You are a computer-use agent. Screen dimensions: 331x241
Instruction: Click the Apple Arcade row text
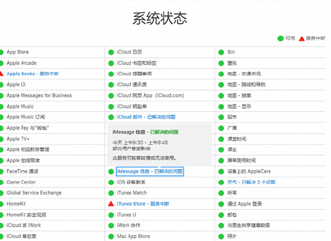click(21, 63)
